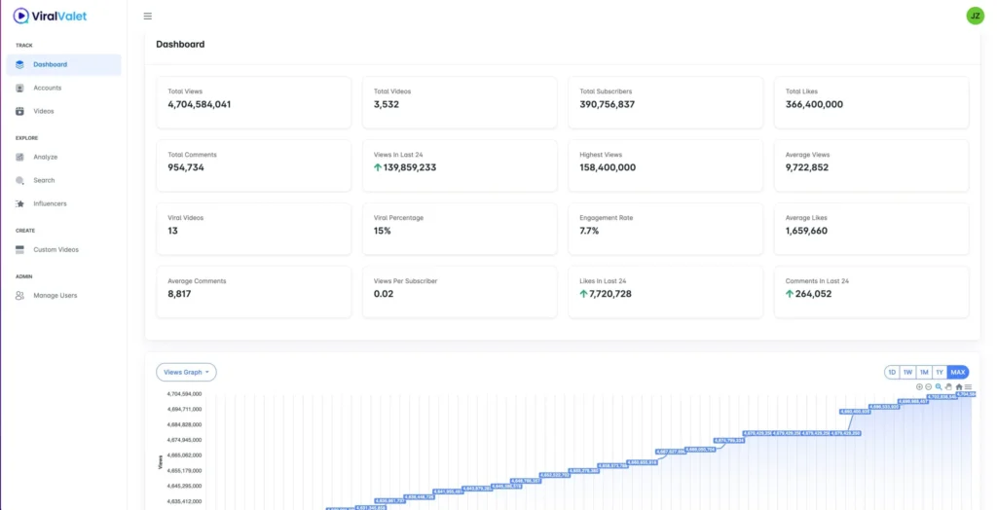
Task: Zoom in on chart with plus icon
Action: [x=919, y=386]
